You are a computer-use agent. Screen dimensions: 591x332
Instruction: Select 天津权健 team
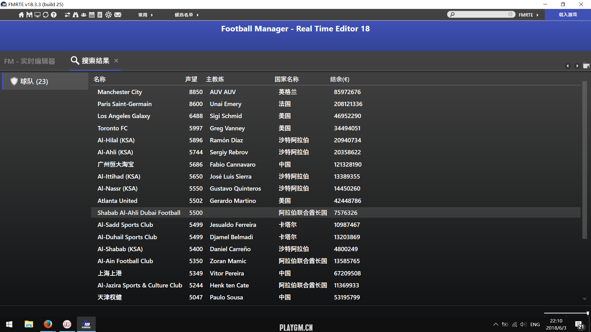point(110,297)
